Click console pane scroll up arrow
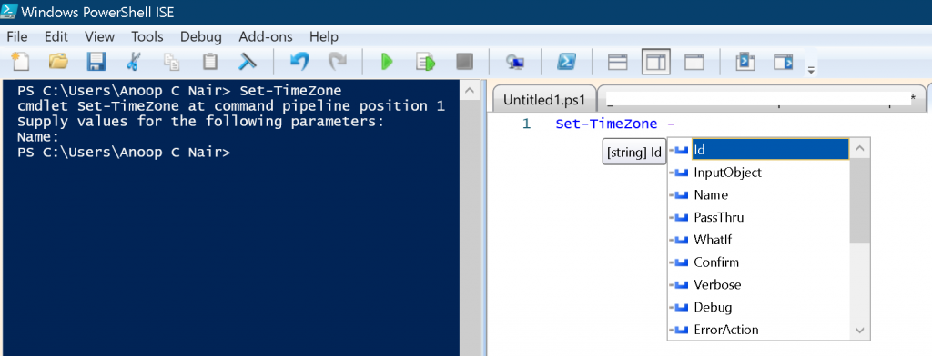Viewport: 932px width, 356px height. pyautogui.click(x=469, y=91)
